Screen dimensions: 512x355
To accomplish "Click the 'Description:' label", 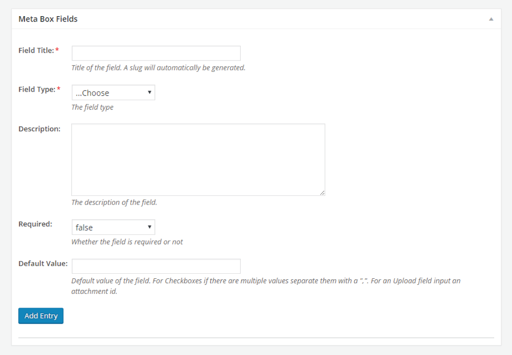I will pos(39,129).
